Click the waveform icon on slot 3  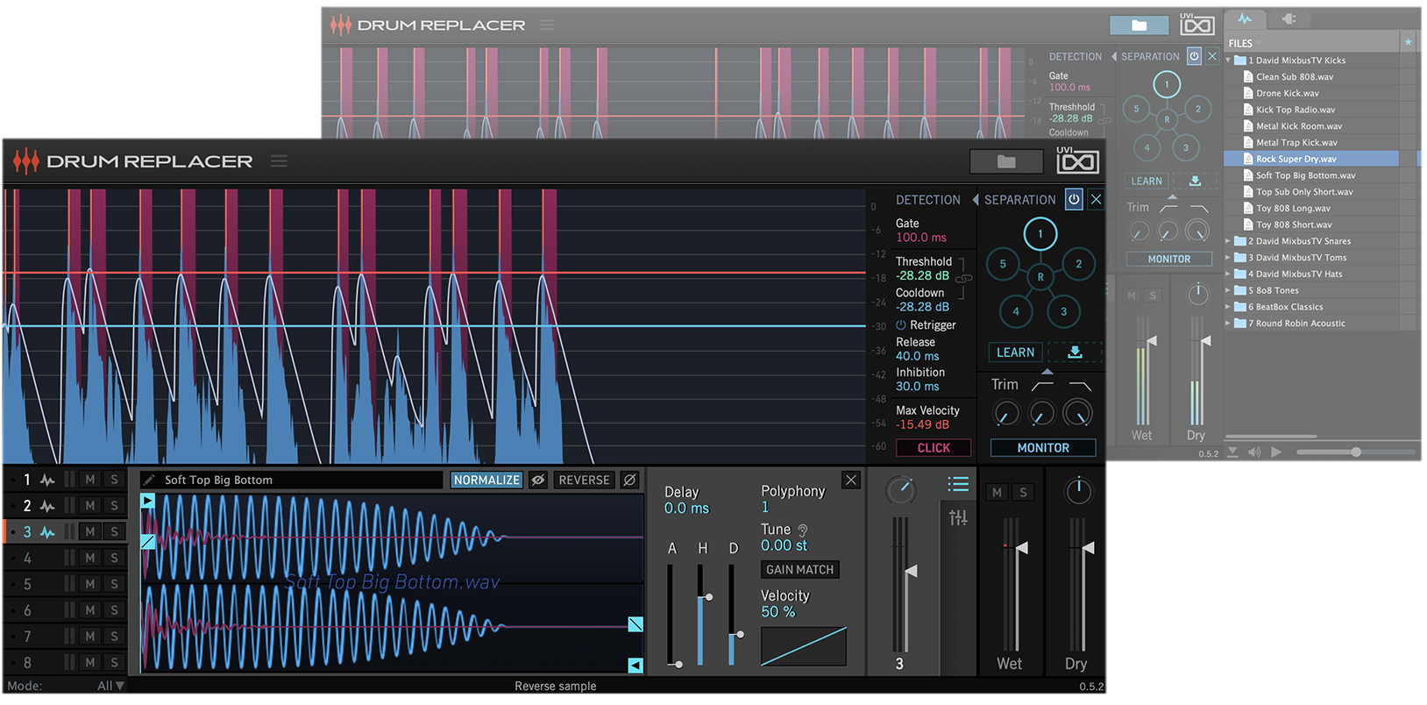(x=47, y=532)
